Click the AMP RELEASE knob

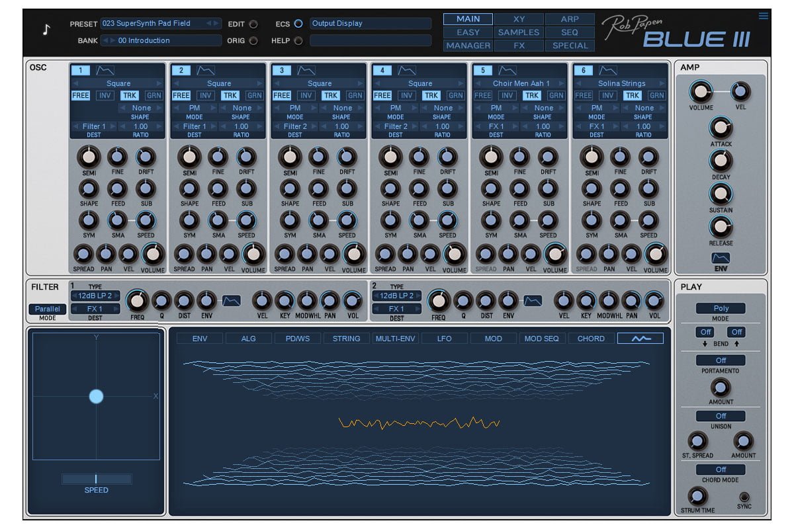pyautogui.click(x=721, y=227)
